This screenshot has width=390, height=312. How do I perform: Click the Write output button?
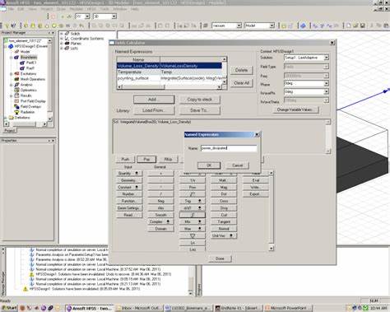pyautogui.click(x=255, y=187)
